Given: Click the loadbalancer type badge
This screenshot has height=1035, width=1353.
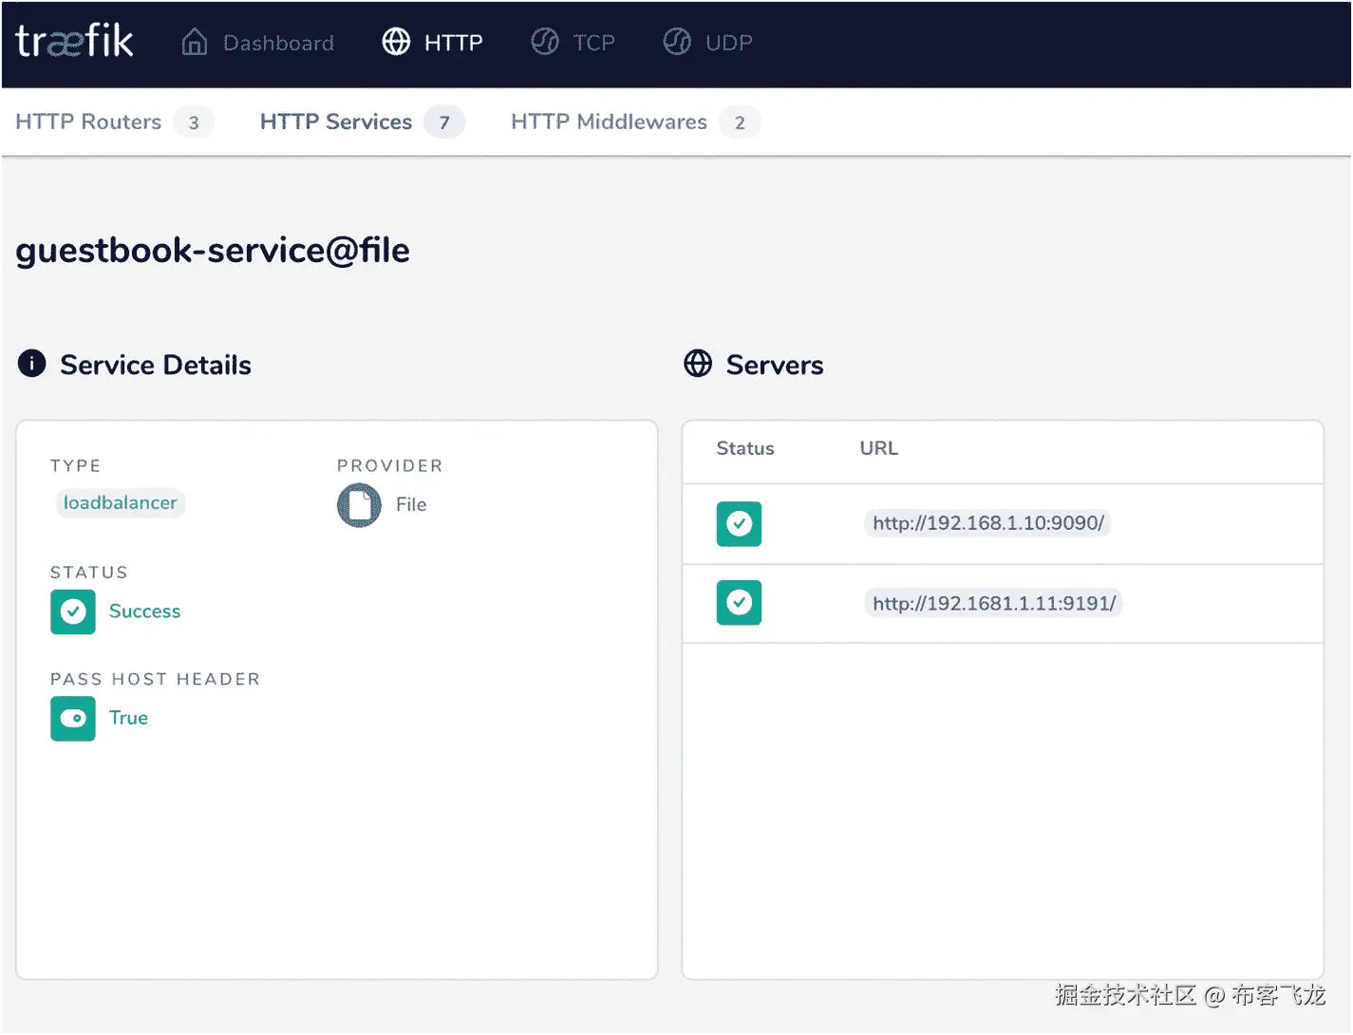Looking at the screenshot, I should [x=121, y=503].
